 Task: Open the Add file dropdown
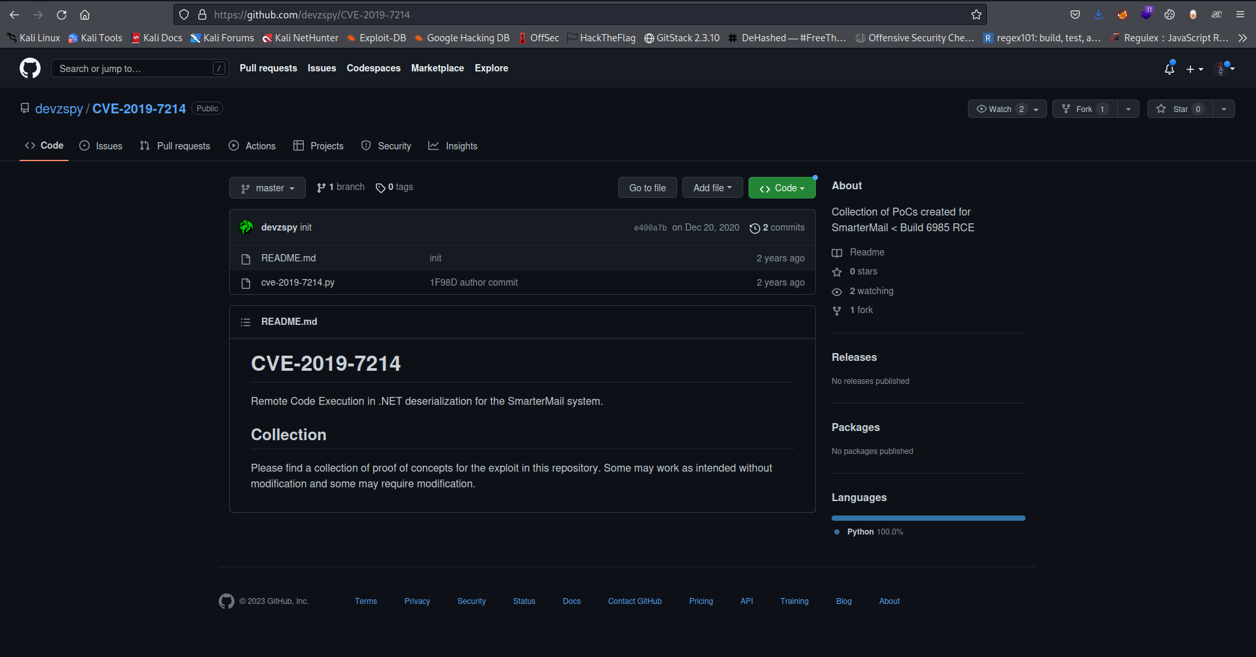(712, 188)
